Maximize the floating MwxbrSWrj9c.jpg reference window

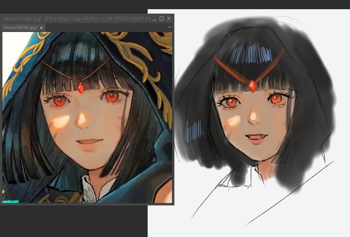tap(162, 18)
